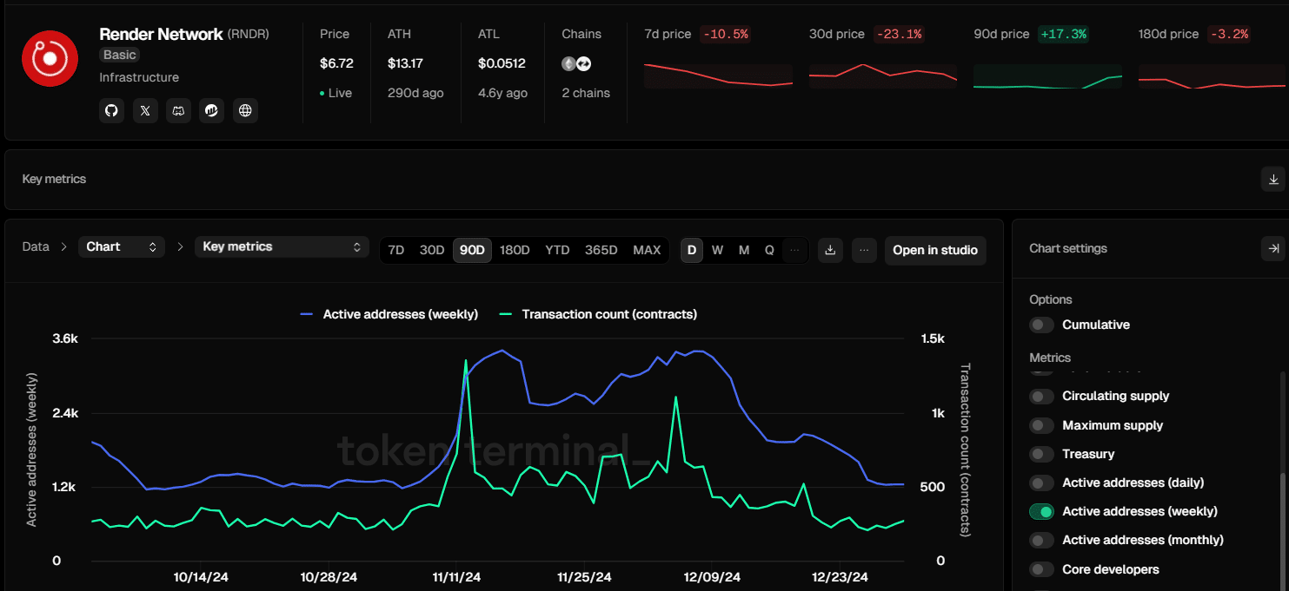Select the 180D time range
The width and height of the screenshot is (1289, 591).
pos(515,250)
